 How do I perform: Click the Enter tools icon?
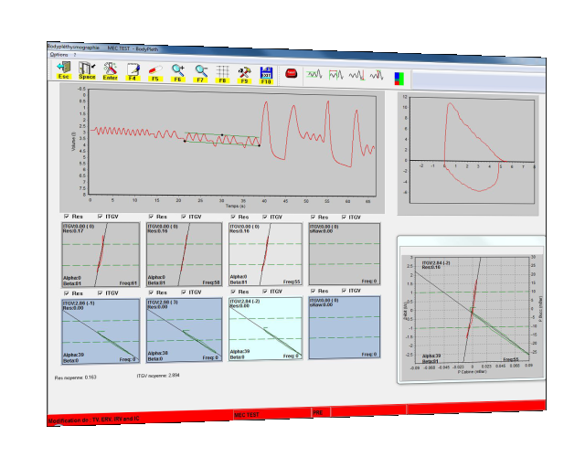110,71
